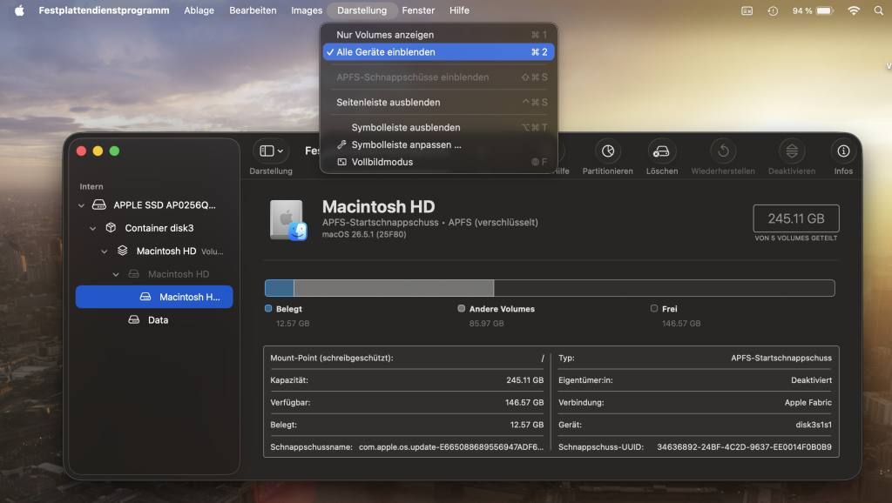
Task: Choose Symbolleiste ausblenden
Action: coord(439,127)
